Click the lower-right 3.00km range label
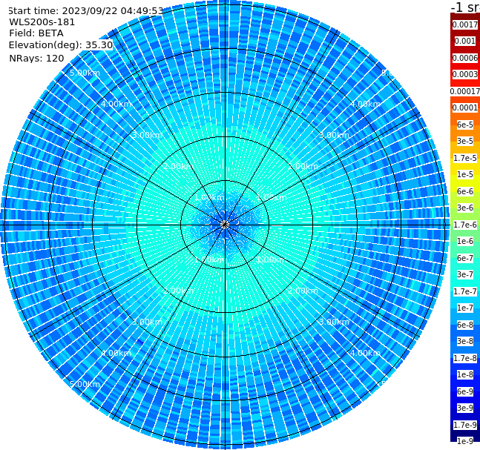The image size is (480, 450). pyautogui.click(x=335, y=322)
